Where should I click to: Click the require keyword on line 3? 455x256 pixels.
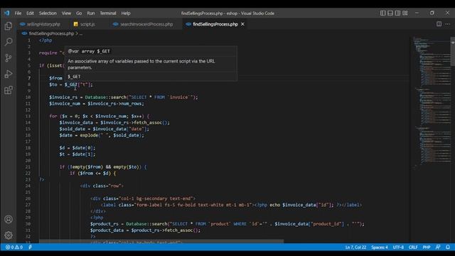point(48,53)
